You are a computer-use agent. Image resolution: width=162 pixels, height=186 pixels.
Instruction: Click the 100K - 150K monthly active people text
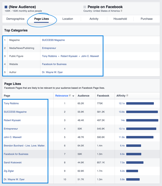[23, 11]
